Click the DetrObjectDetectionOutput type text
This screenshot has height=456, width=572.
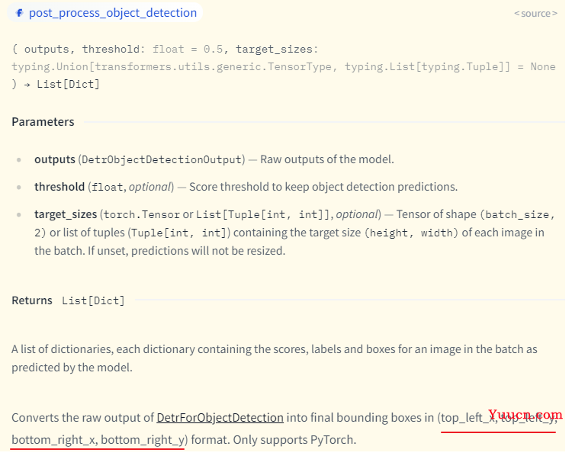click(x=162, y=160)
